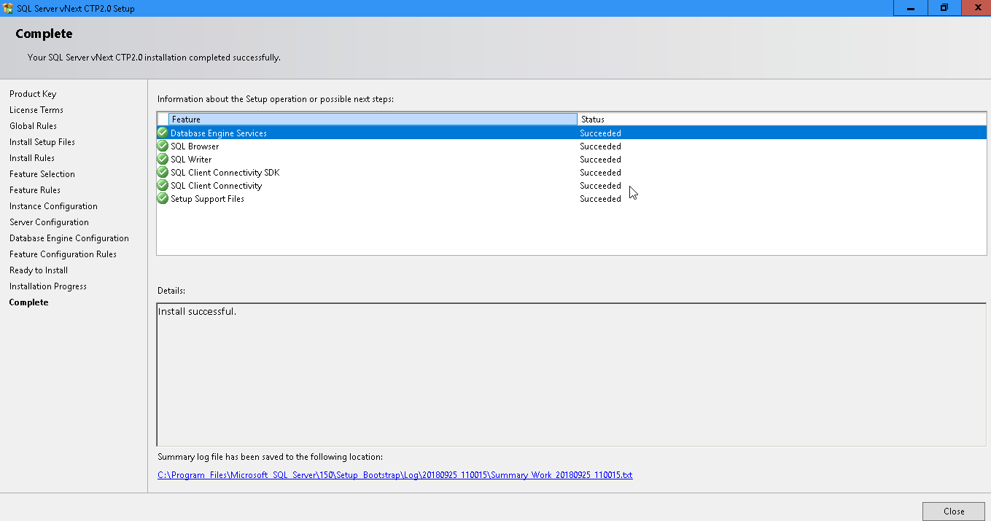Select the SQL Writer feature row
Viewport: 991px width, 521px height.
coord(572,159)
